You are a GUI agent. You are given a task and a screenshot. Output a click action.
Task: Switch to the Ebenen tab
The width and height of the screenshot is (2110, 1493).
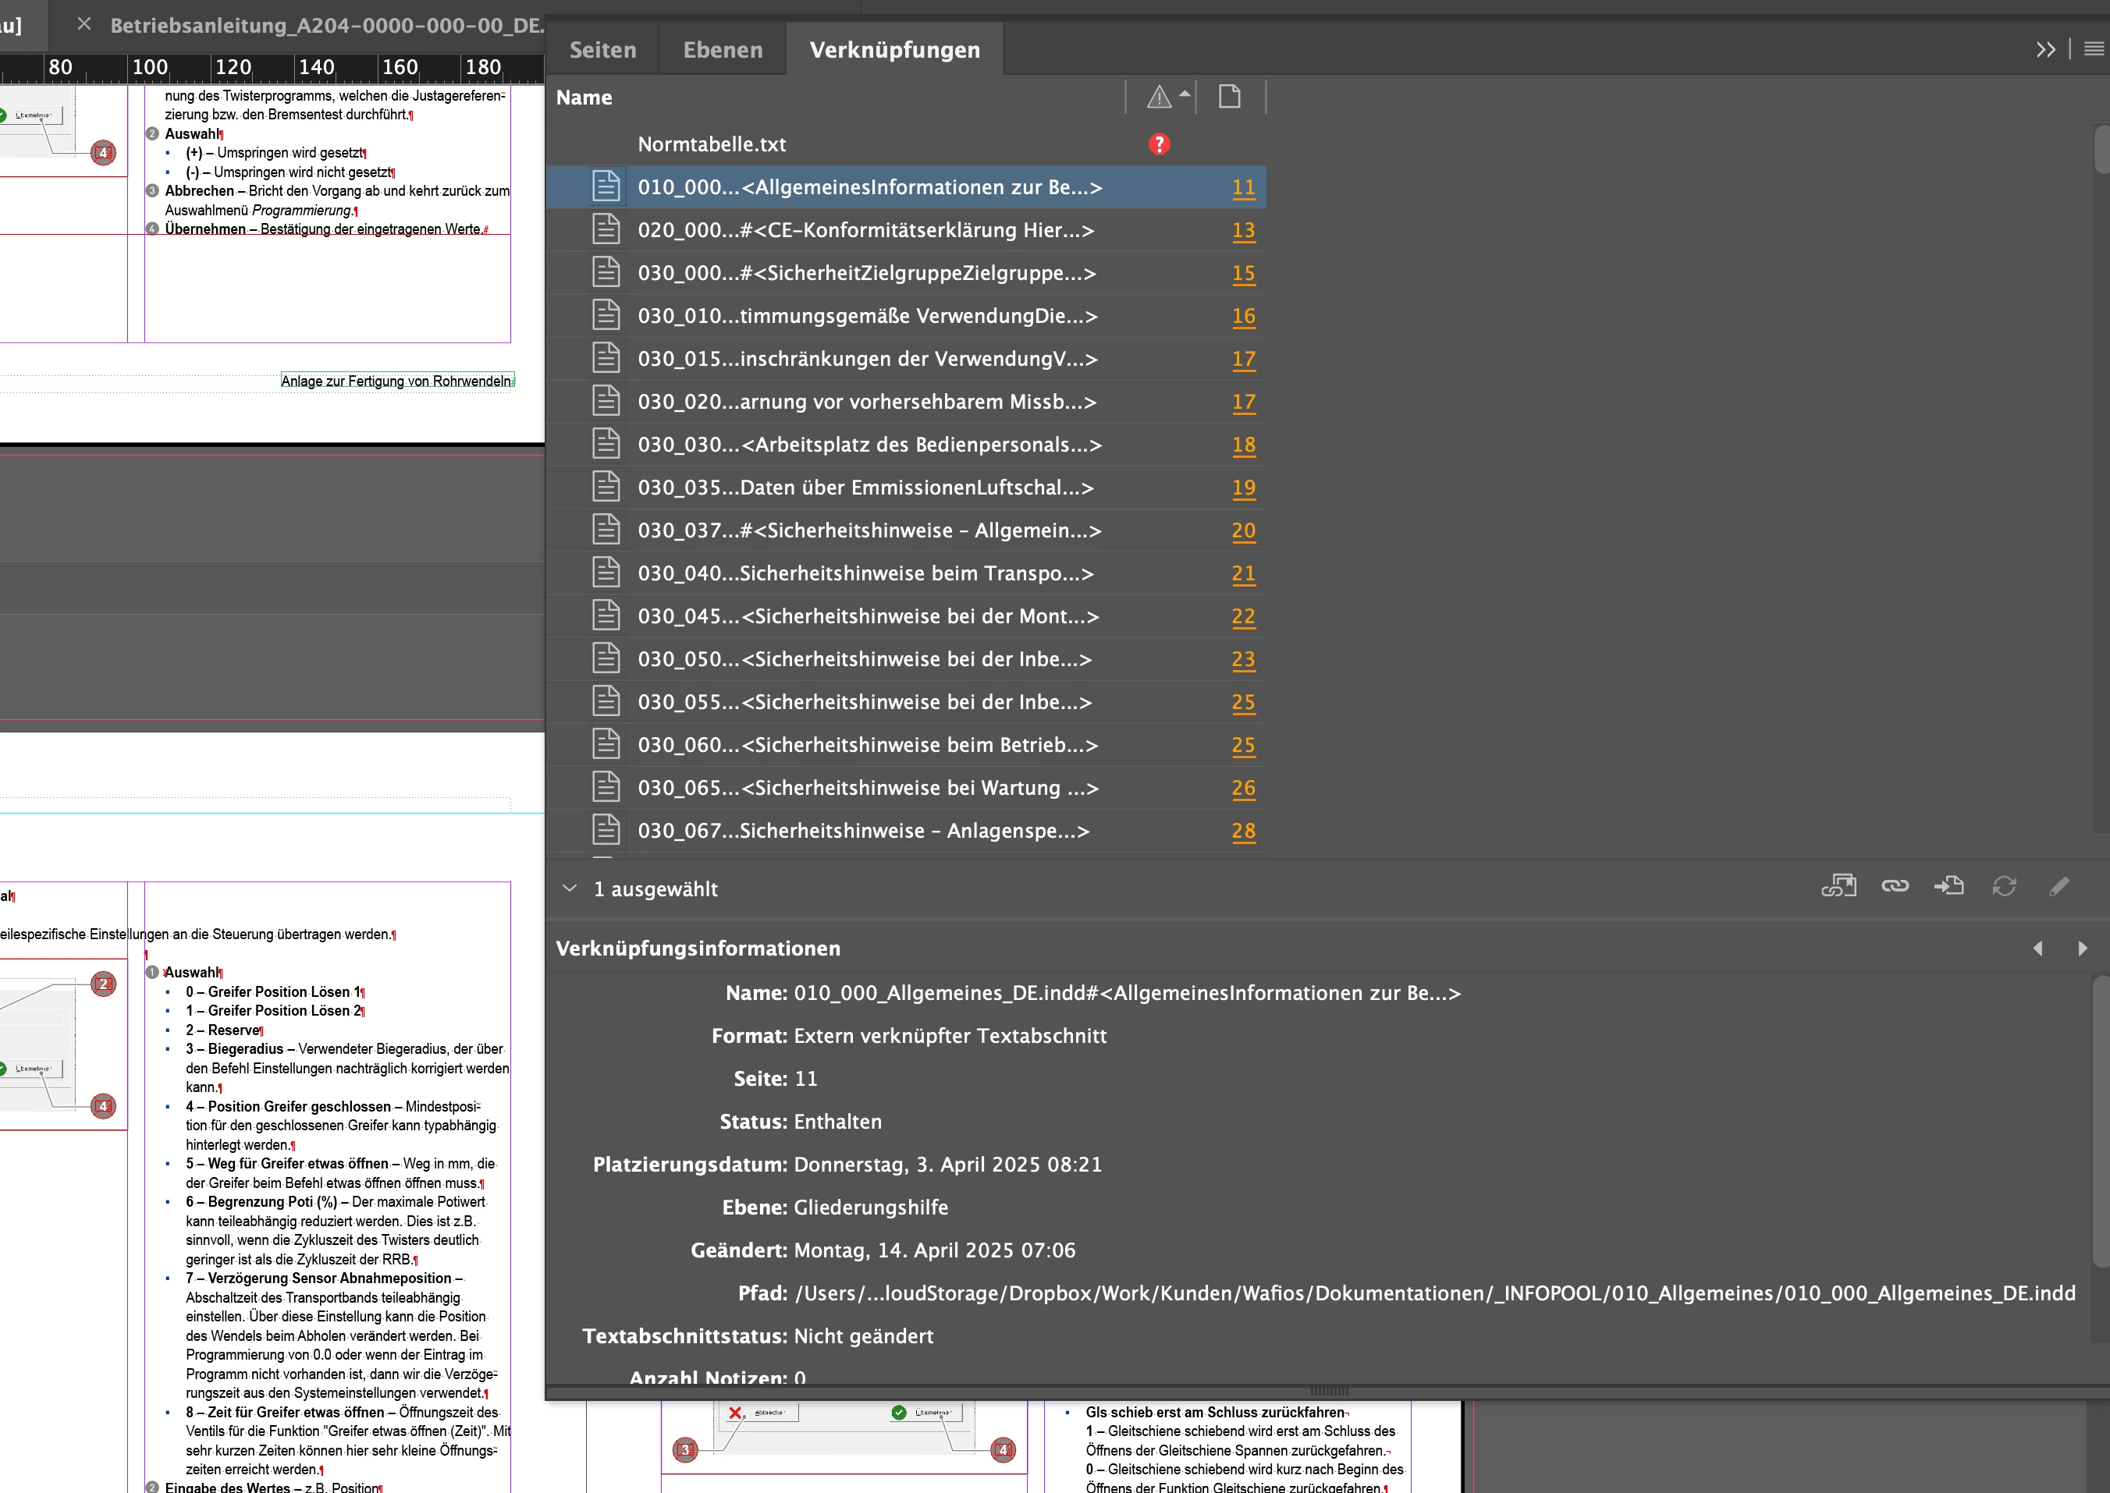coord(723,50)
